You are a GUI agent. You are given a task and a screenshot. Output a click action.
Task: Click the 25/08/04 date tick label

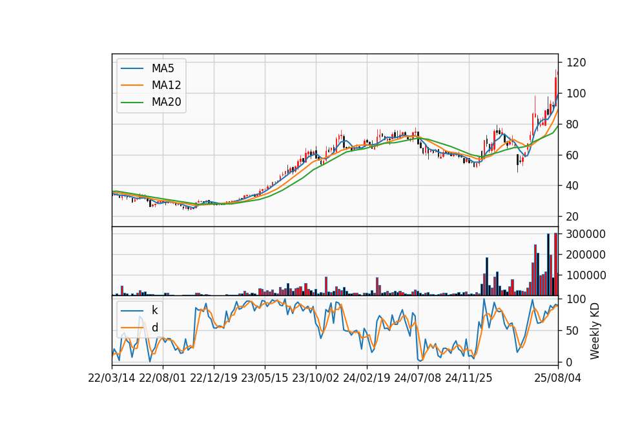click(558, 378)
